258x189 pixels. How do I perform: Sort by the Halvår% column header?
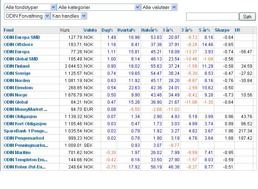149,30
